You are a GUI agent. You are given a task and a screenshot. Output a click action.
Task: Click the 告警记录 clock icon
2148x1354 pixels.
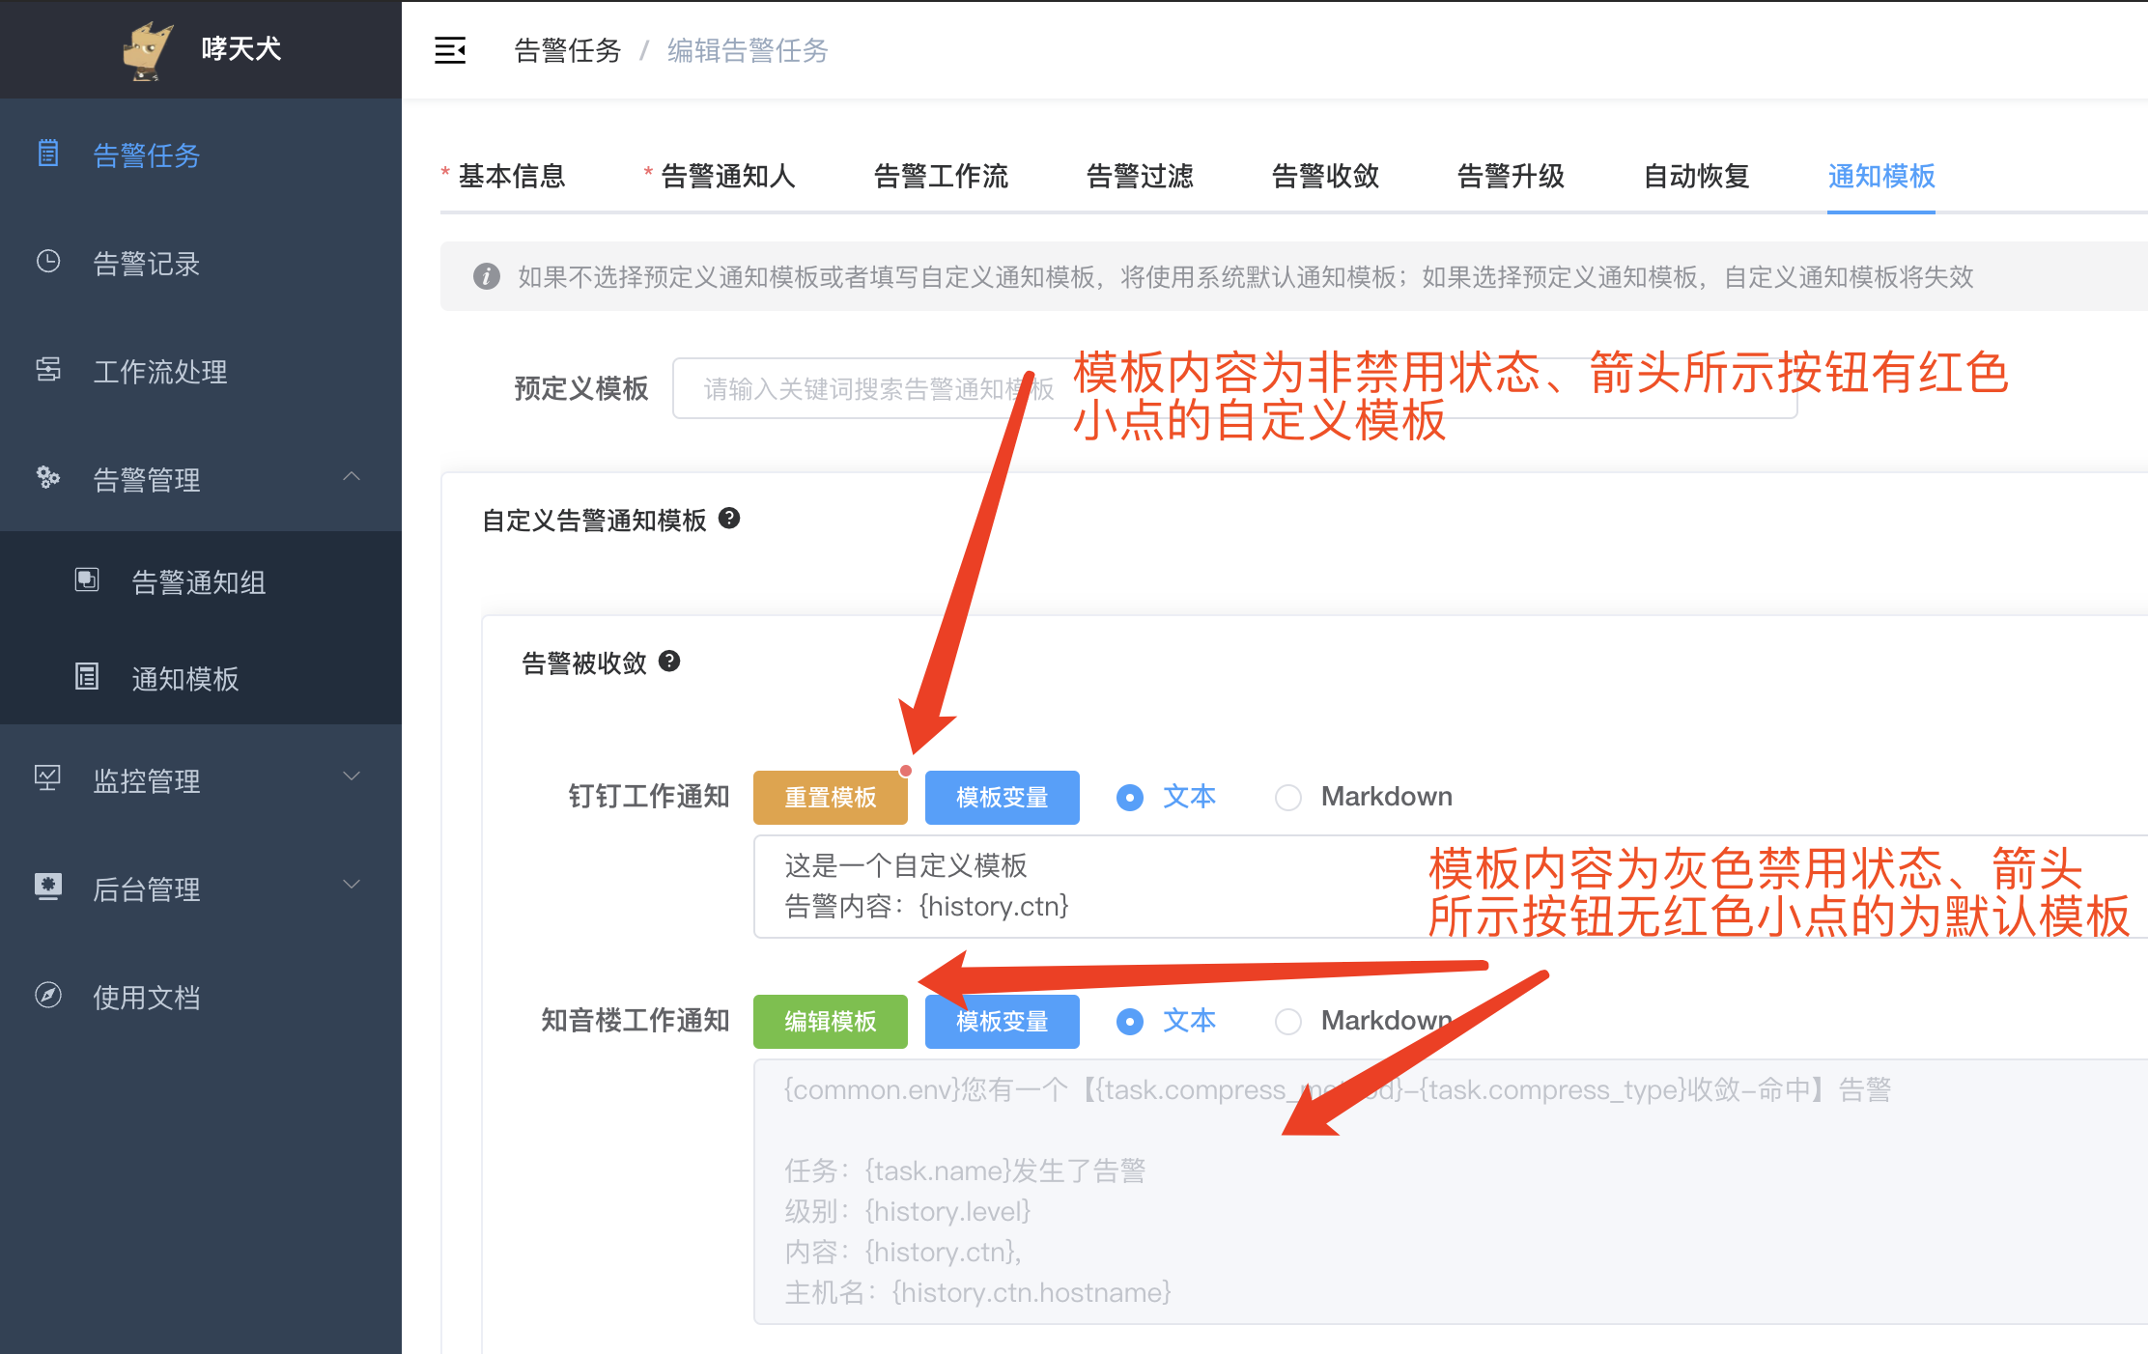click(x=48, y=262)
